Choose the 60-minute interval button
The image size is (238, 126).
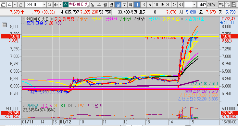tap(181, 5)
